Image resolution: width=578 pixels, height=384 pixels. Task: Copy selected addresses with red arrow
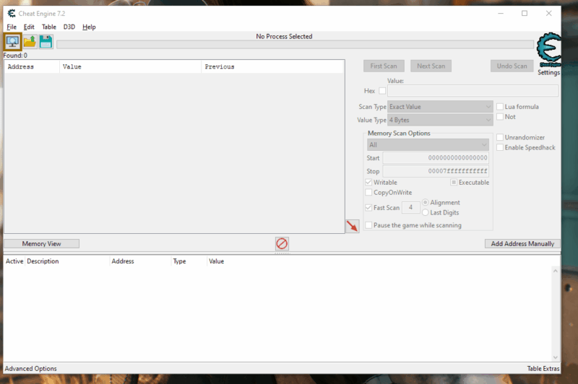click(x=353, y=226)
